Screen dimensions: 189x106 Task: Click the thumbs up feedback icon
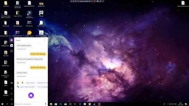tap(18, 83)
